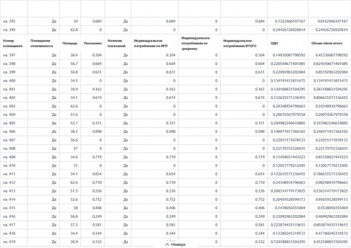
Task: Click "Индивидуальное потребление по ИПУ" header
Action: point(151,43)
